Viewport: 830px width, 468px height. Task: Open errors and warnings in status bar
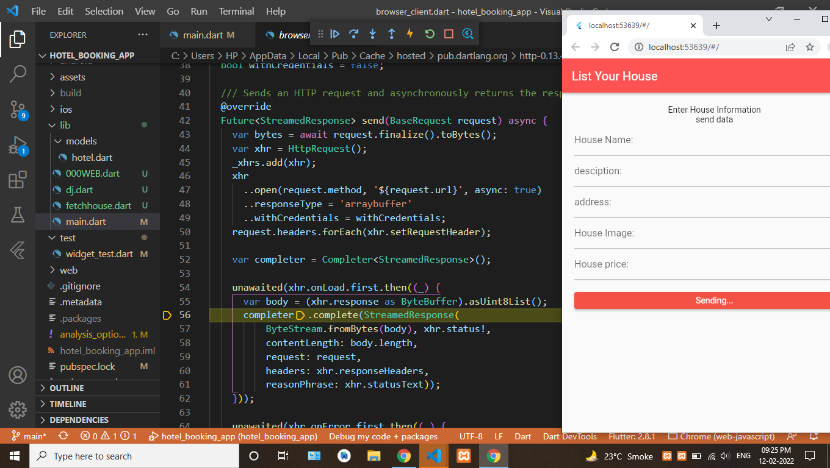tap(109, 436)
